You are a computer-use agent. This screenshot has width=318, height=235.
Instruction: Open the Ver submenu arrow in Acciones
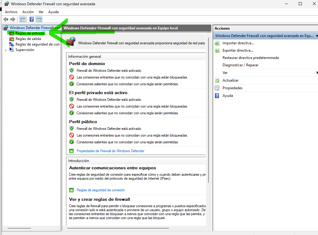(x=317, y=73)
